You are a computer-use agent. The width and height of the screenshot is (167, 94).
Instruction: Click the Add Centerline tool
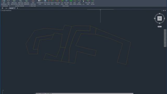tap(4, 2)
